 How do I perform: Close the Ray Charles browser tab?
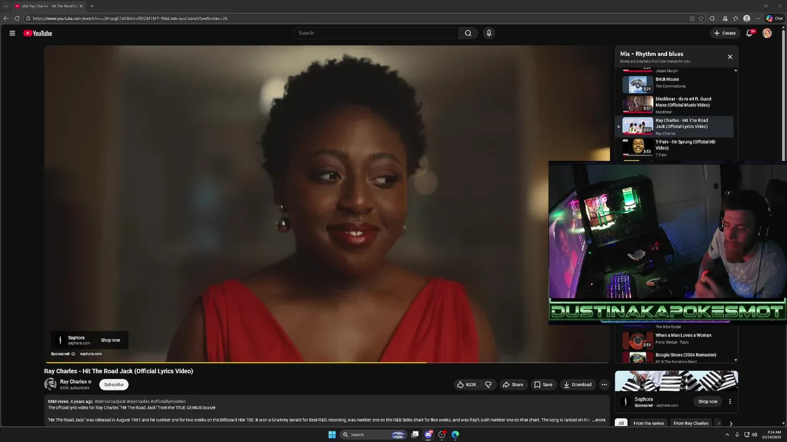pyautogui.click(x=81, y=6)
